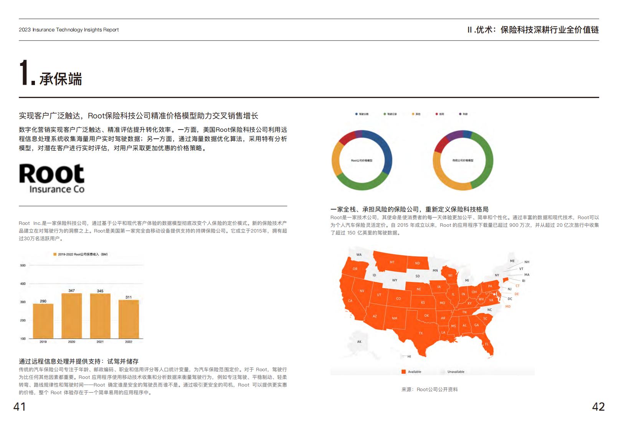Click the orange MD callout label

(x=508, y=306)
